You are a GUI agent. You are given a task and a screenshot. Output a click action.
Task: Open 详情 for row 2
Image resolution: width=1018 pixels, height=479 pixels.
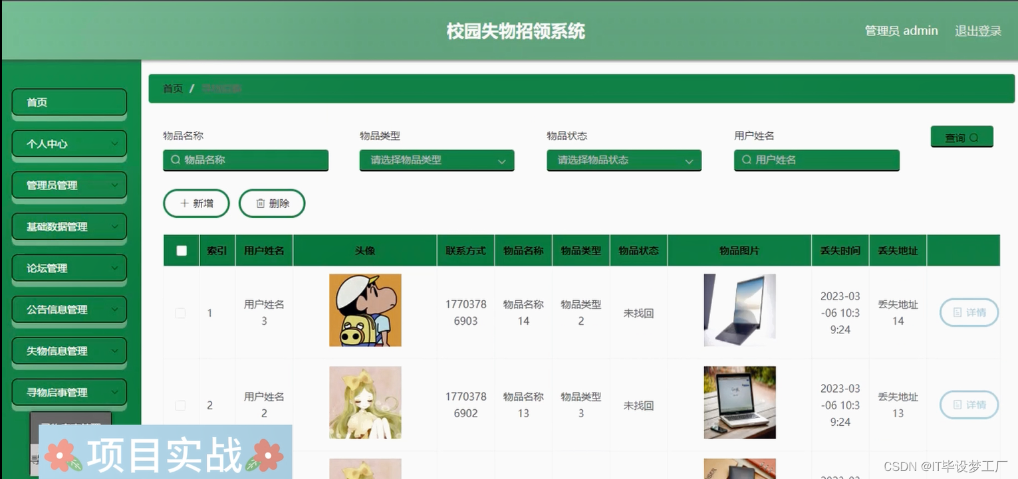(x=969, y=405)
